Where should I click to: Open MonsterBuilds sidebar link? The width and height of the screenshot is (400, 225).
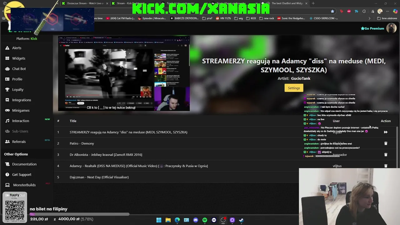[20, 185]
